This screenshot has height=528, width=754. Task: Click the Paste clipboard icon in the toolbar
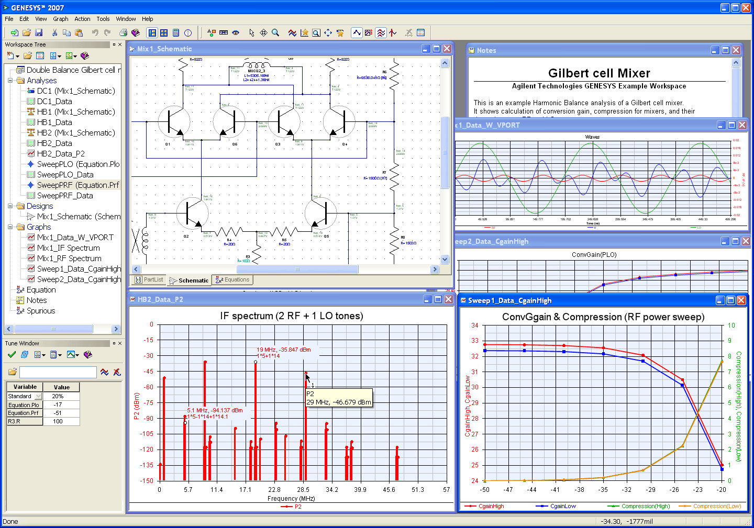[x=79, y=32]
